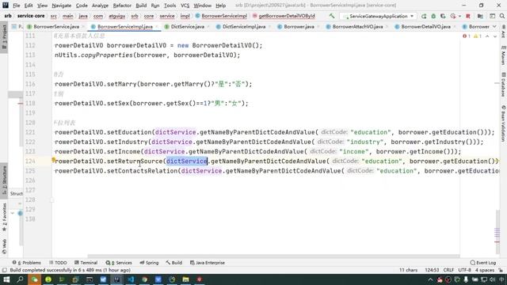
Task: Toggle the Favorites tool window
Action: click(x=4, y=217)
